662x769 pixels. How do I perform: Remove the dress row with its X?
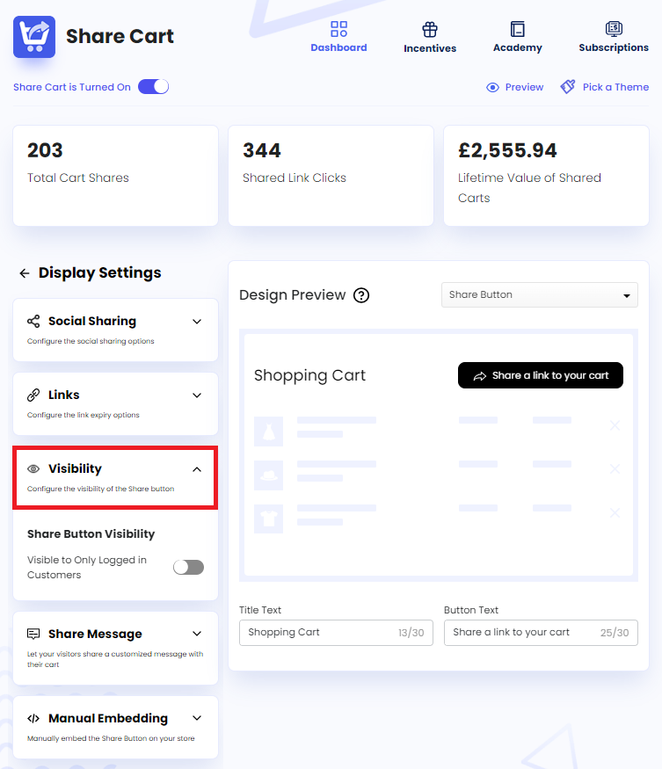click(x=615, y=425)
